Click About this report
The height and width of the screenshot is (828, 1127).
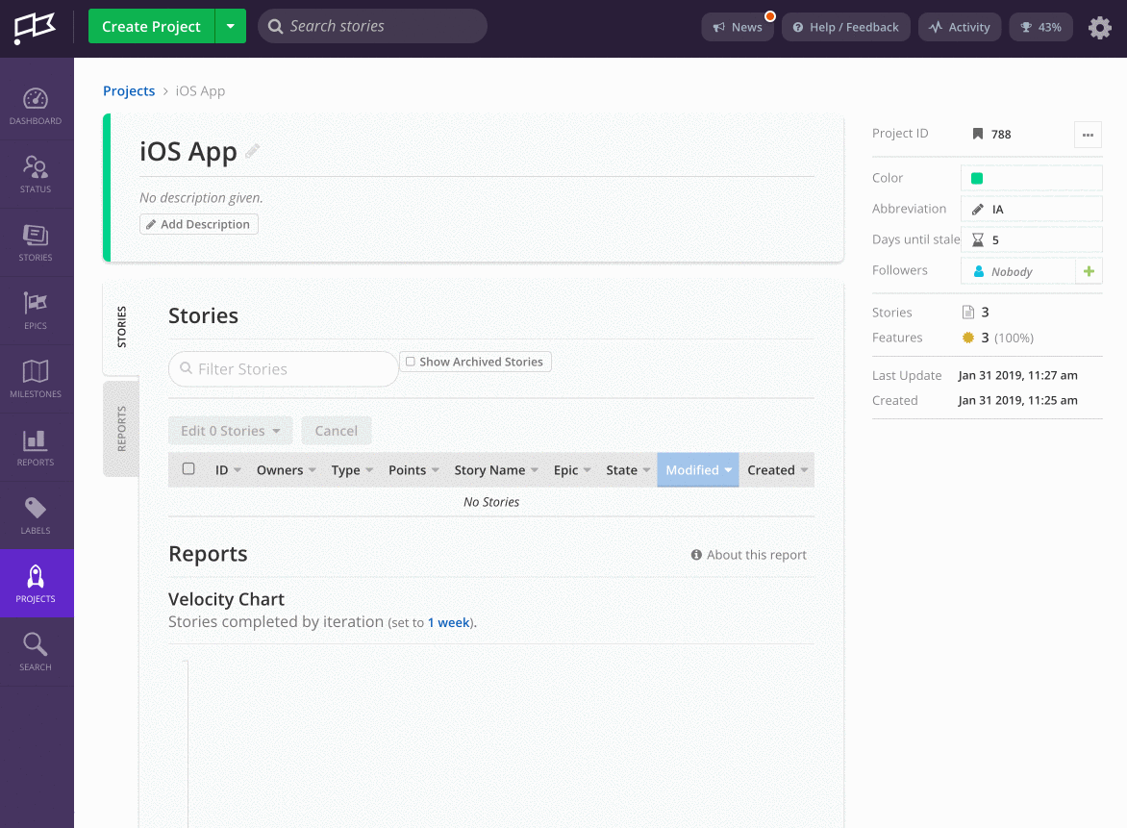click(749, 555)
